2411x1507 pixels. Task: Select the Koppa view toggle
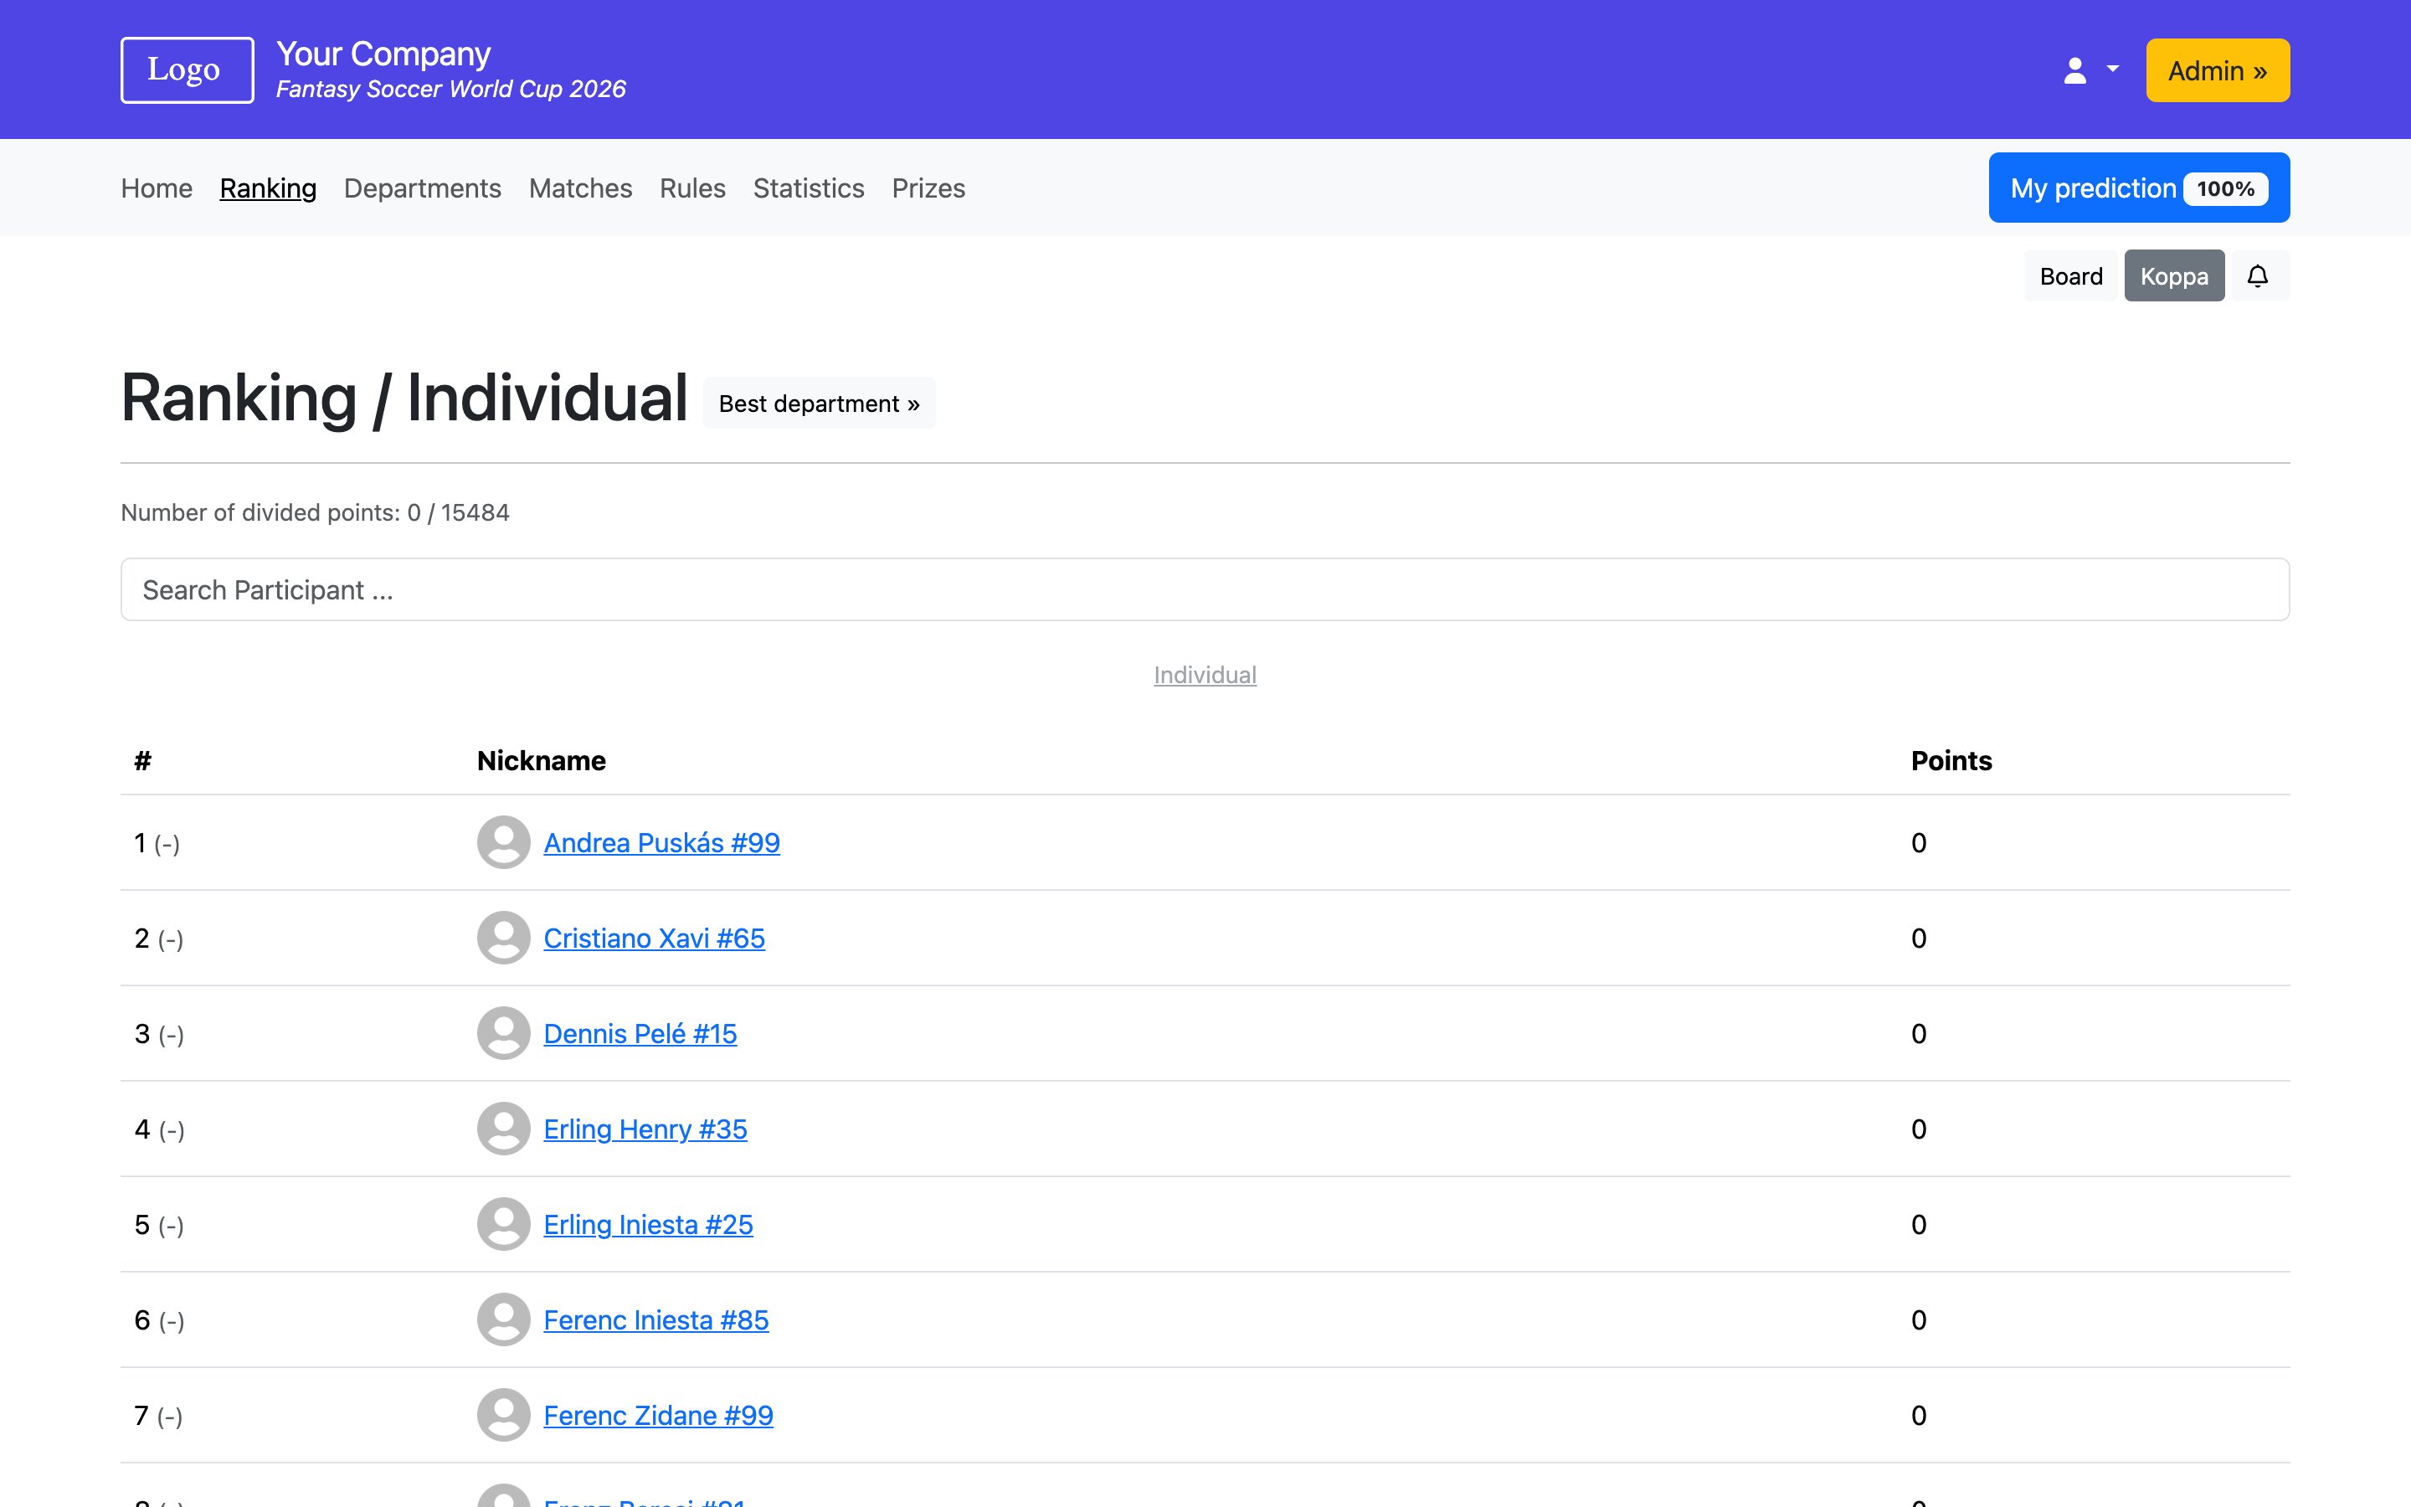pyautogui.click(x=2174, y=276)
